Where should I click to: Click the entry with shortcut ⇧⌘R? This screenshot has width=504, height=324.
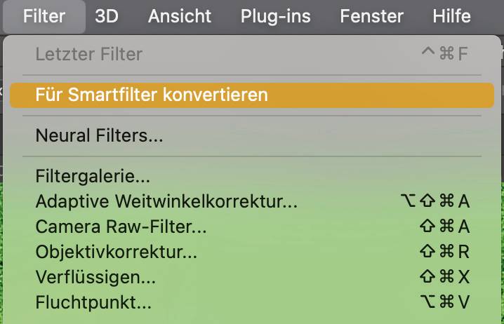(252, 252)
